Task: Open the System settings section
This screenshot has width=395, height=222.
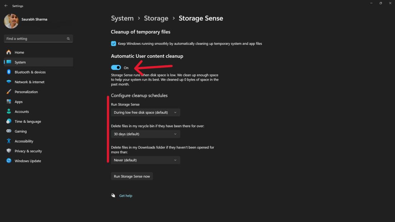Action: coord(20,62)
